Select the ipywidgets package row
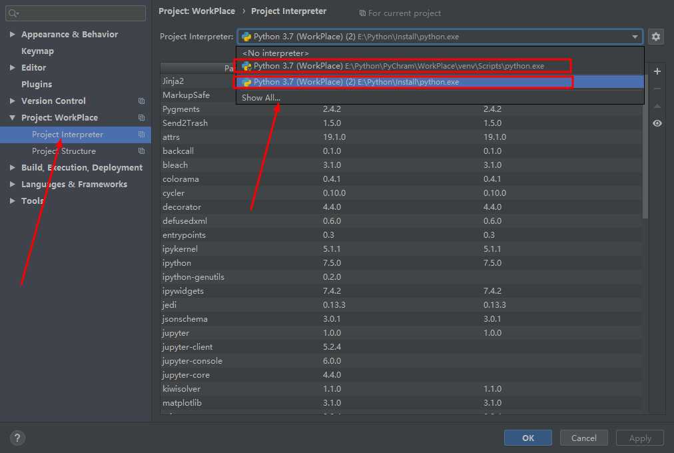 402,291
